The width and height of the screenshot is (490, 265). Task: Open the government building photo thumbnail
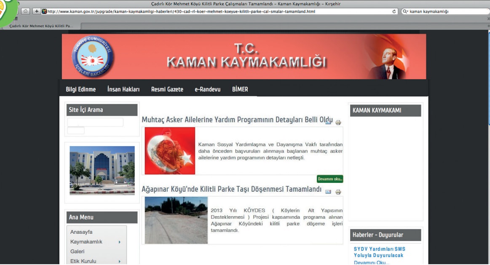(102, 170)
